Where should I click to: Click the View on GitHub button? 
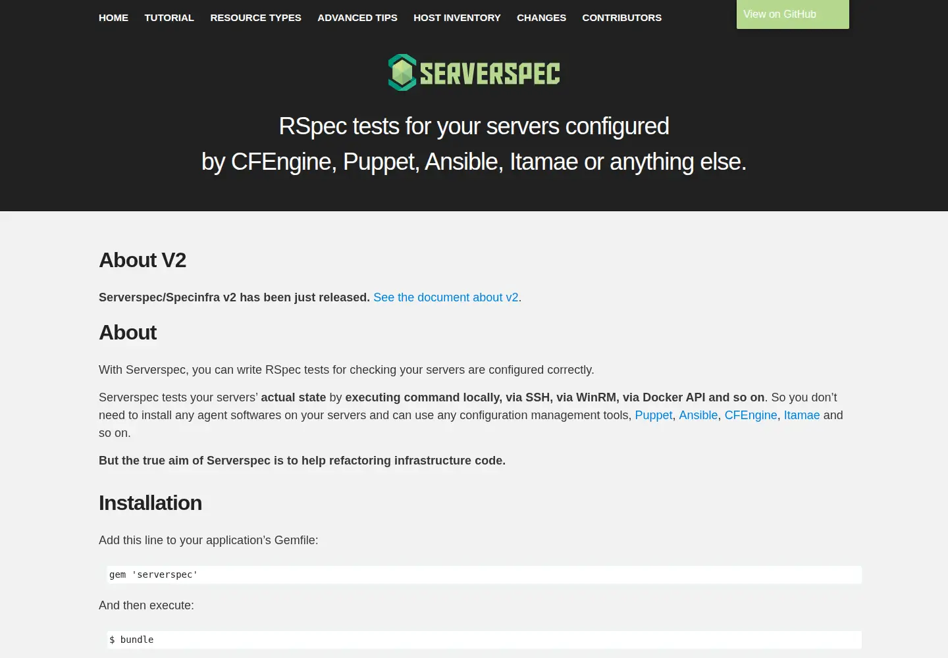point(793,14)
